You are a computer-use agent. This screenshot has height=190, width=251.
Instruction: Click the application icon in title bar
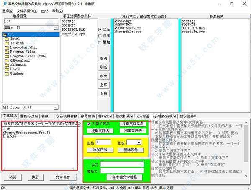(4, 4)
